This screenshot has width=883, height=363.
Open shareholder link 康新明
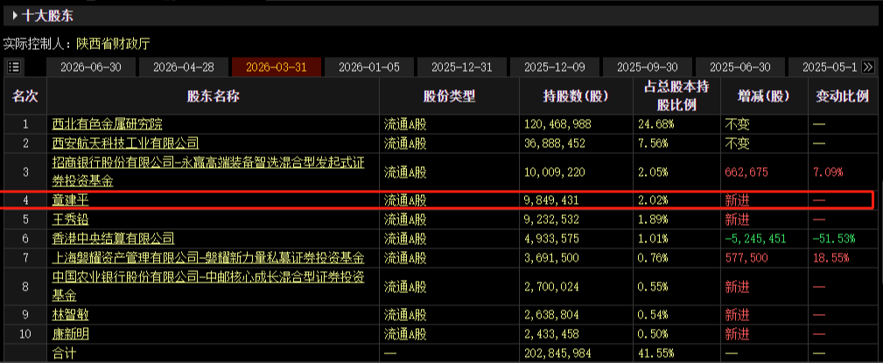tap(70, 334)
